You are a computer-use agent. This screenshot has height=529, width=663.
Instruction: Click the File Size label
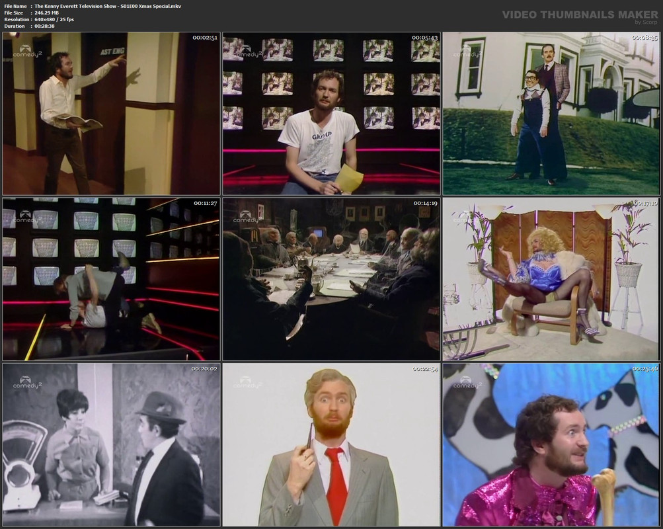(x=13, y=13)
